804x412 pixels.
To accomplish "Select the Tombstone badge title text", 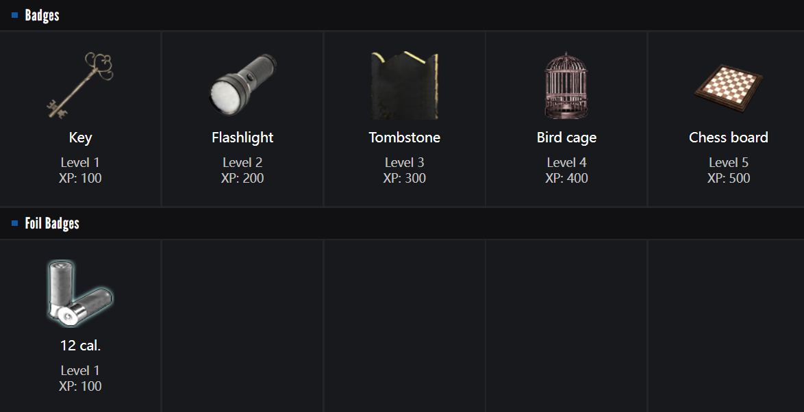I will click(404, 138).
